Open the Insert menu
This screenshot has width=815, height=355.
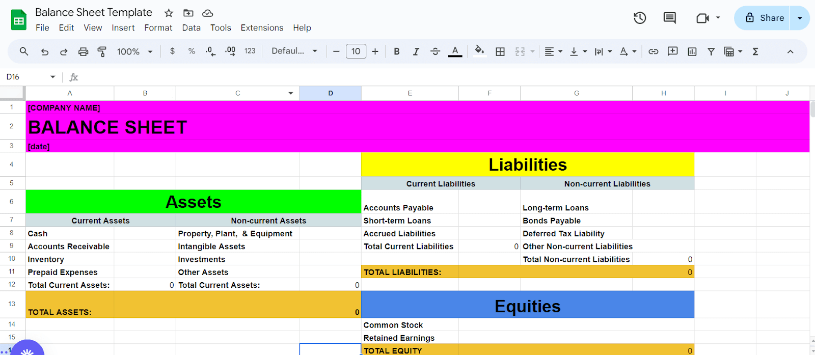coord(123,28)
